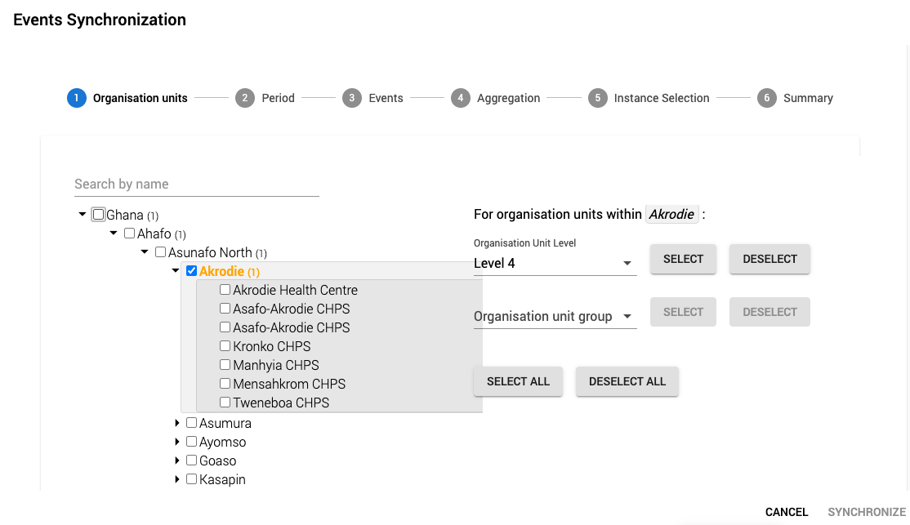The width and height of the screenshot is (910, 525).
Task: Uncheck the Akrodie organisation unit checkbox
Action: tap(190, 270)
